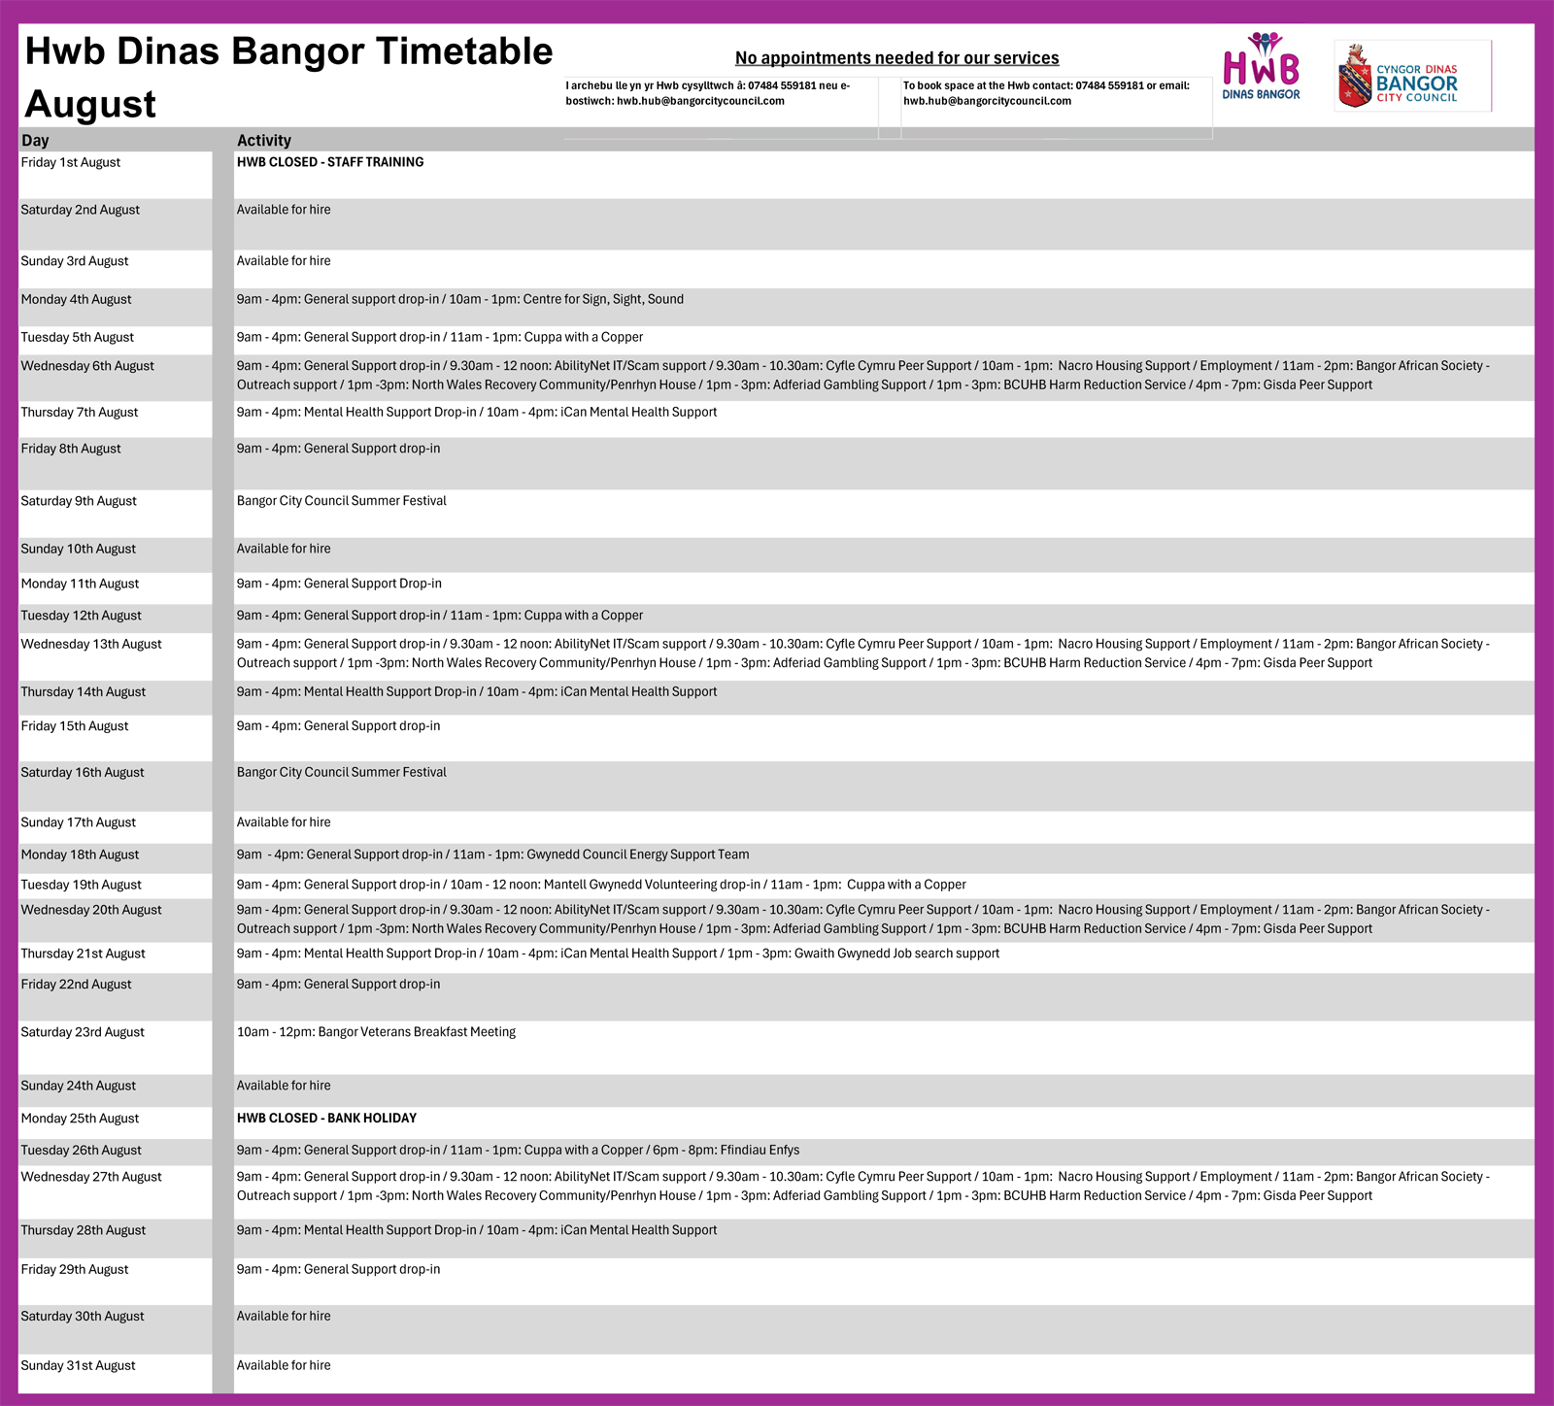Click 'HWB CLOSED - STAFF TRAINING' entry
1554x1406 pixels.
[x=330, y=162]
